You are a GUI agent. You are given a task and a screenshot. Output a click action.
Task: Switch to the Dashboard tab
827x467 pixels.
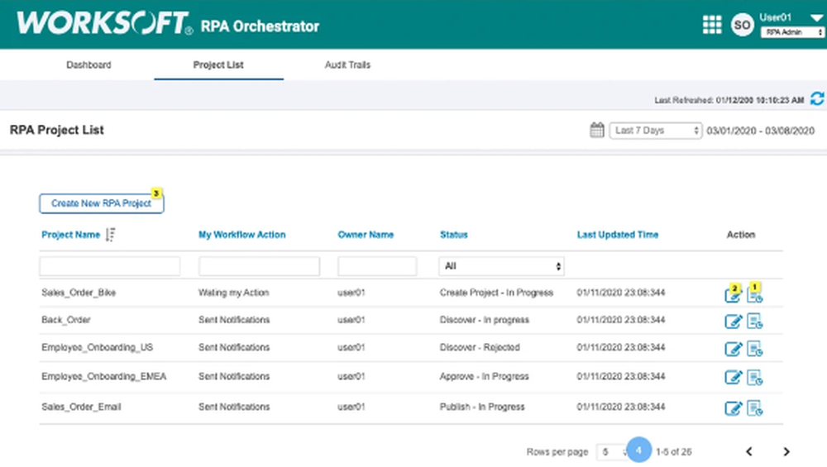(88, 64)
